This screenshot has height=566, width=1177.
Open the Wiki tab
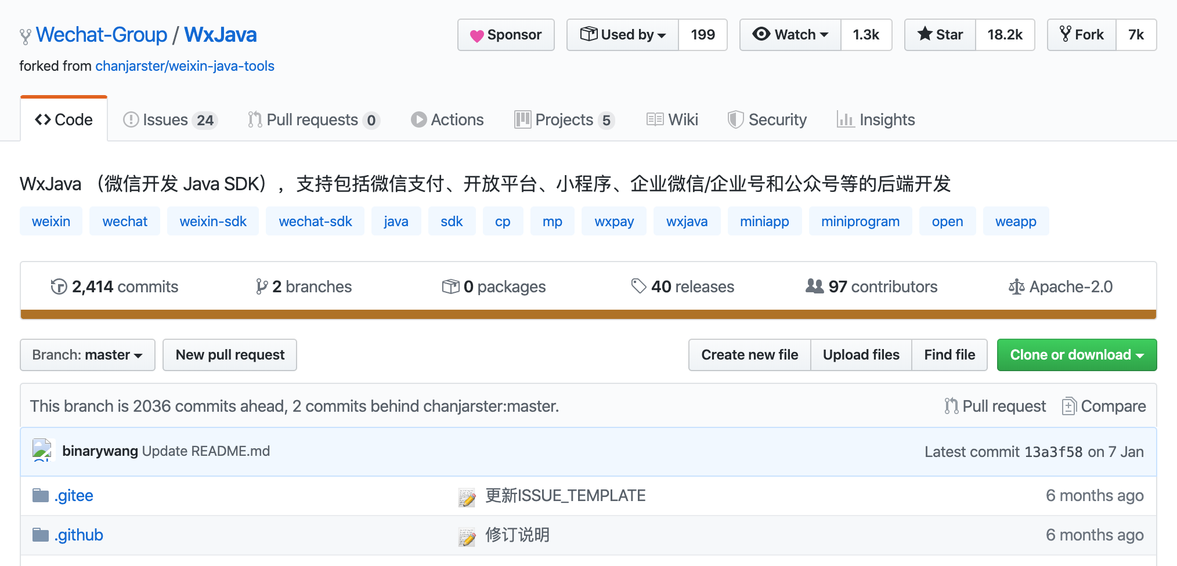[672, 119]
